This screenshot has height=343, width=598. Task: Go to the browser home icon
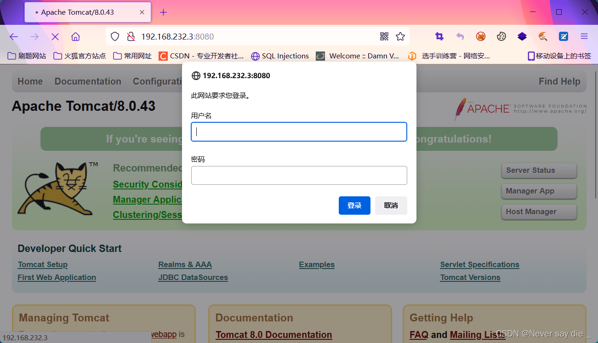click(x=76, y=37)
